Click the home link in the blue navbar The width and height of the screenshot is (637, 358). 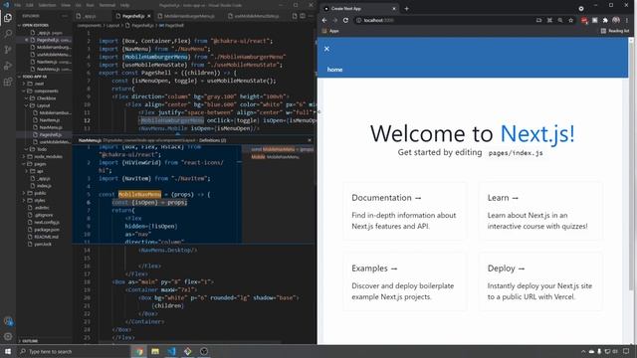point(334,70)
